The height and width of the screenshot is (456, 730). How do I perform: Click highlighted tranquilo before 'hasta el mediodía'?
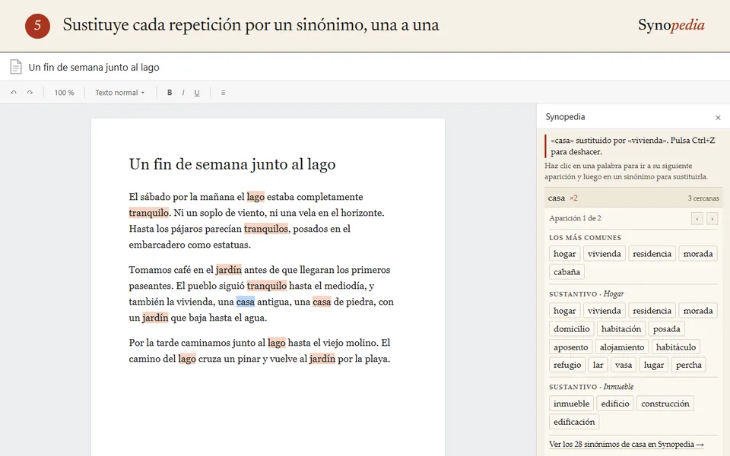coord(267,285)
